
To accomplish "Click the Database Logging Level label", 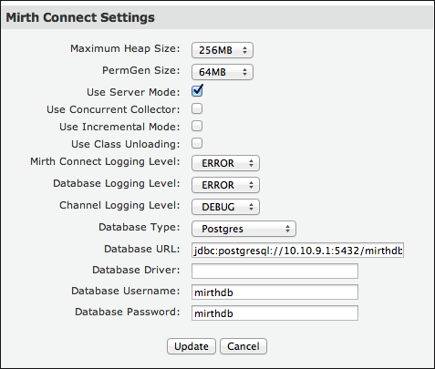I will click(x=117, y=183).
